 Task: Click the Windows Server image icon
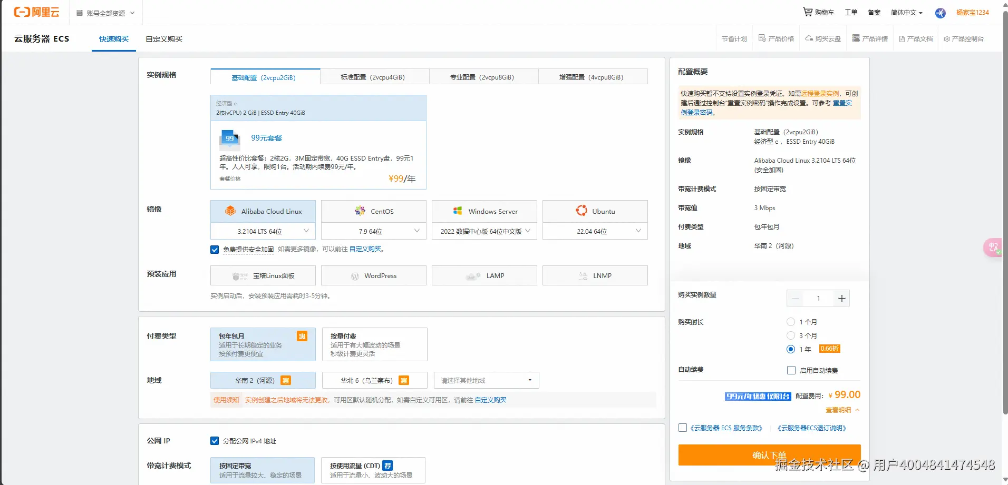(x=458, y=211)
